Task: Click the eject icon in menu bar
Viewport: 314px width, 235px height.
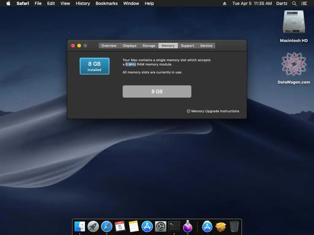Action: coord(224,3)
